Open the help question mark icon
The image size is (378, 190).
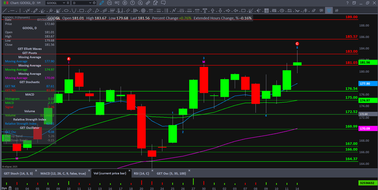coord(347,3)
